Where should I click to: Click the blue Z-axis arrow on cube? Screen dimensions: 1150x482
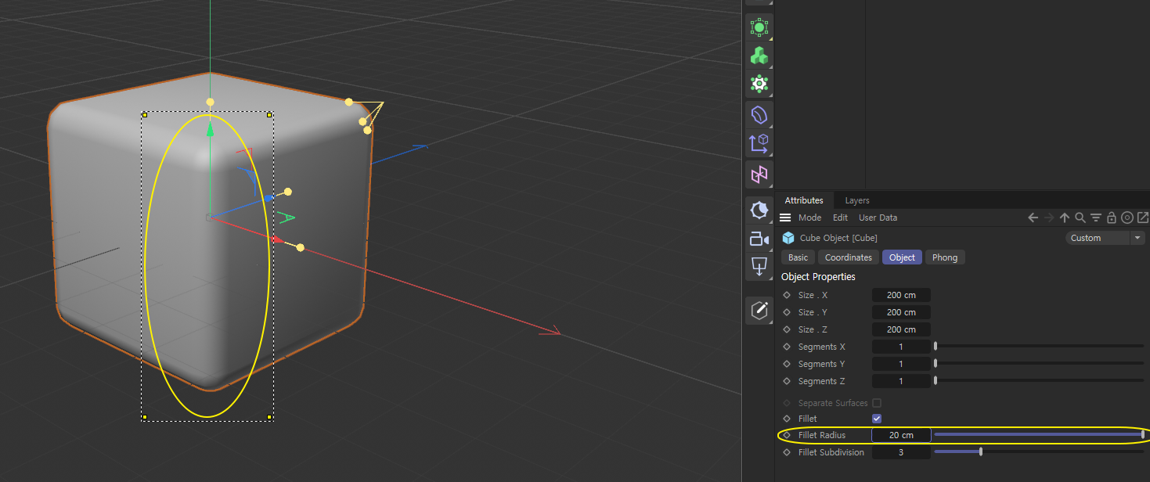(269, 198)
